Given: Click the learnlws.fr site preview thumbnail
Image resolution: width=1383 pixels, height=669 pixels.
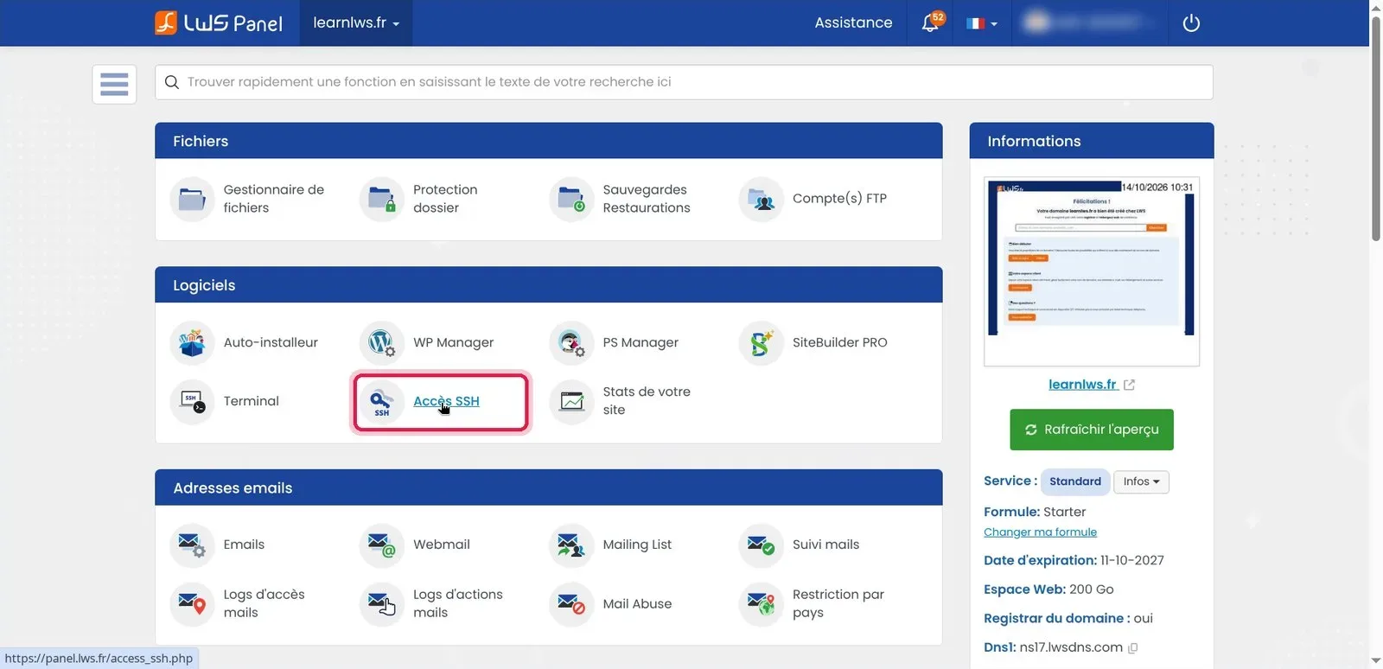Looking at the screenshot, I should [x=1092, y=271].
